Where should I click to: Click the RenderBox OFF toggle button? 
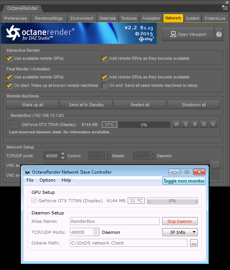14,125
